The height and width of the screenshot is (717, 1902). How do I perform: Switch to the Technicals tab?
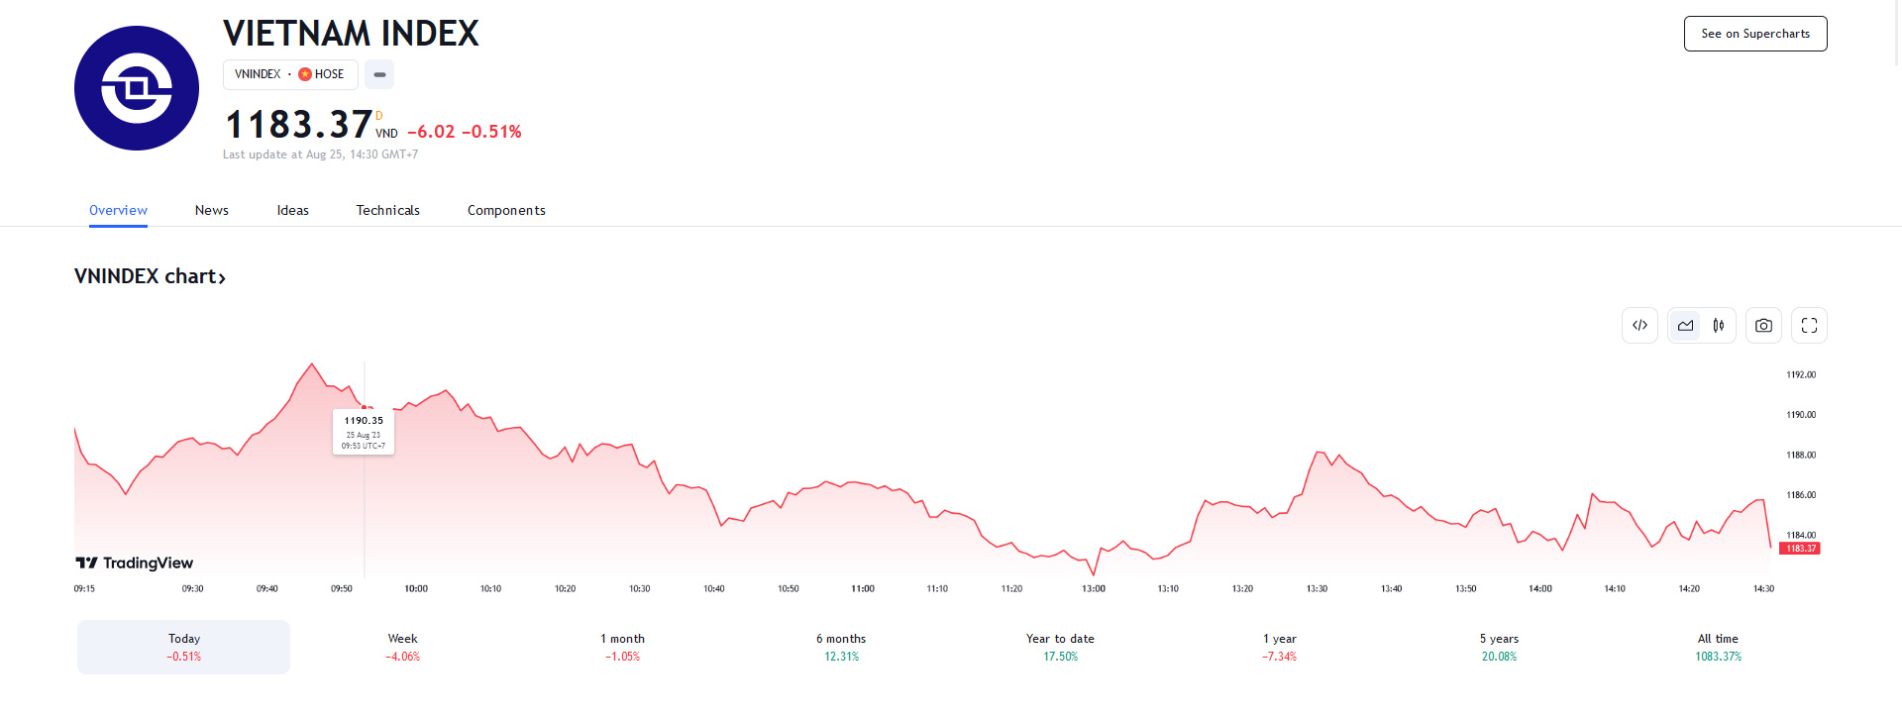pos(387,210)
